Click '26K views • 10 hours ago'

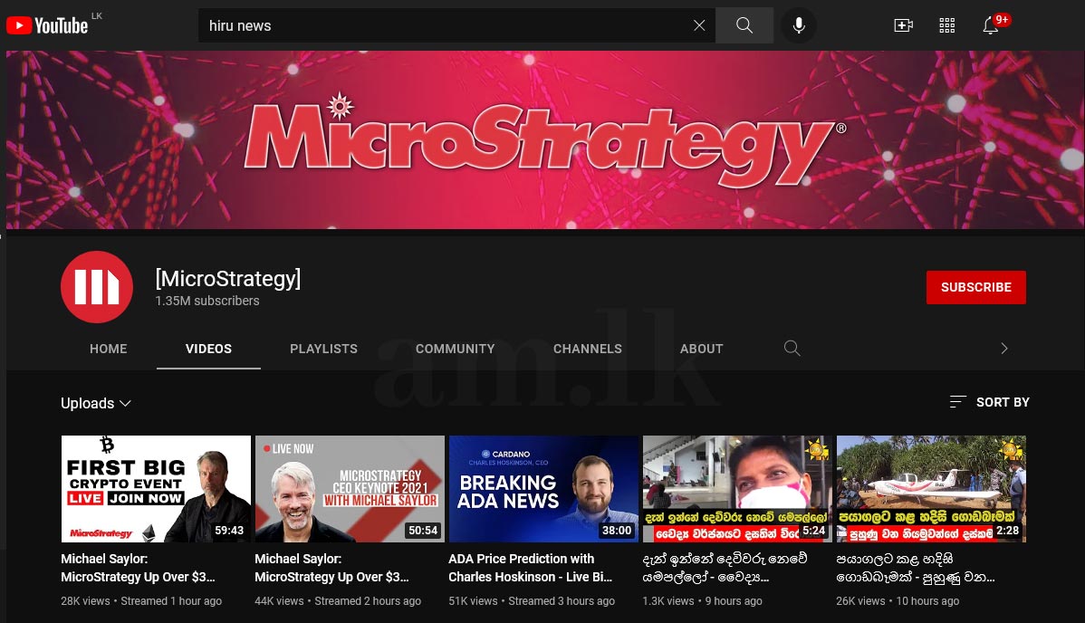click(898, 601)
